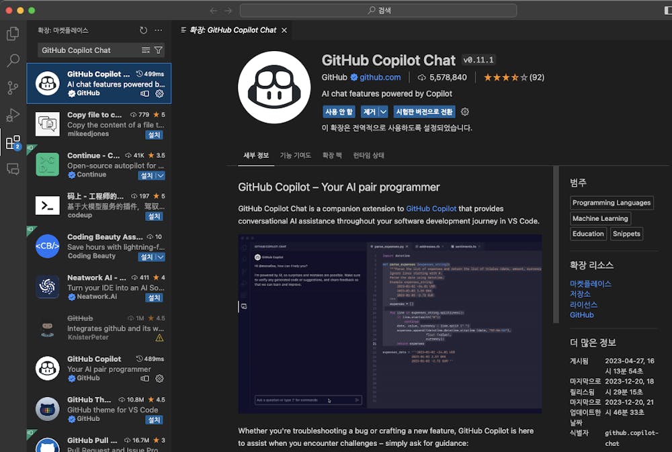Image resolution: width=672 pixels, height=452 pixels.
Task: Open the more actions menu in extensions panel
Action: (x=158, y=30)
